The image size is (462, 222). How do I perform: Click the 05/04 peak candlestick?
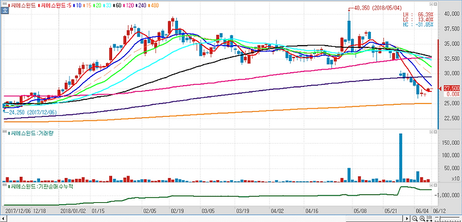[349, 27]
